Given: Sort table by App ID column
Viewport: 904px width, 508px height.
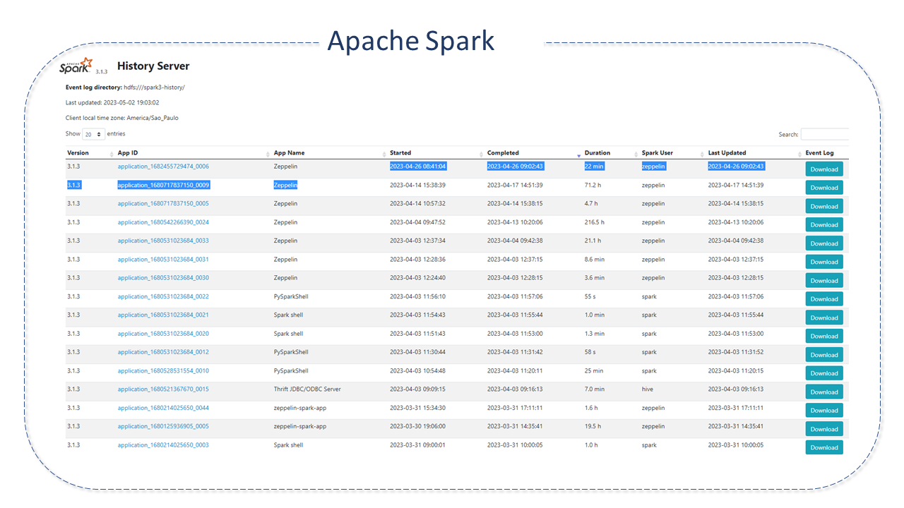Looking at the screenshot, I should (194, 153).
